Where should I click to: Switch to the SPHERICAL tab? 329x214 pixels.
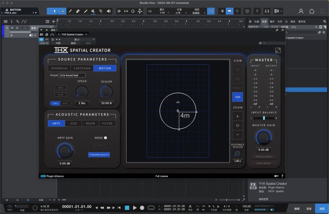(59, 68)
